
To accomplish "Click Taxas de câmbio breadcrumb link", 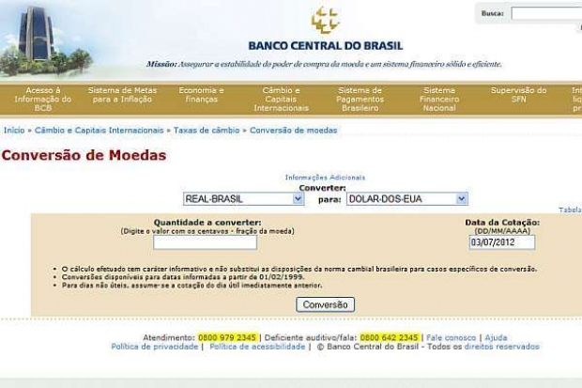I will click(207, 130).
